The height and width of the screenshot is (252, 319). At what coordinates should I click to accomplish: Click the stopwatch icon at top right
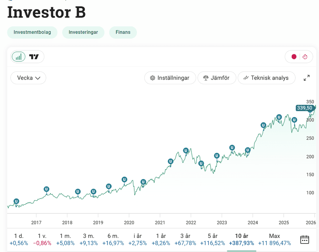(305, 57)
